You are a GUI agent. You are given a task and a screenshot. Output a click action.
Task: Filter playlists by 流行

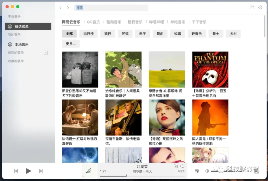[108, 34]
